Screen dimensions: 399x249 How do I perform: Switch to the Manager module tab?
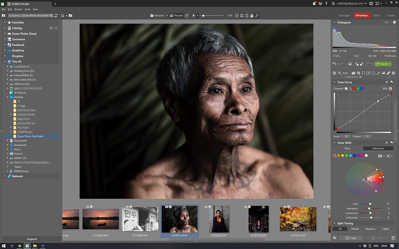(x=344, y=15)
